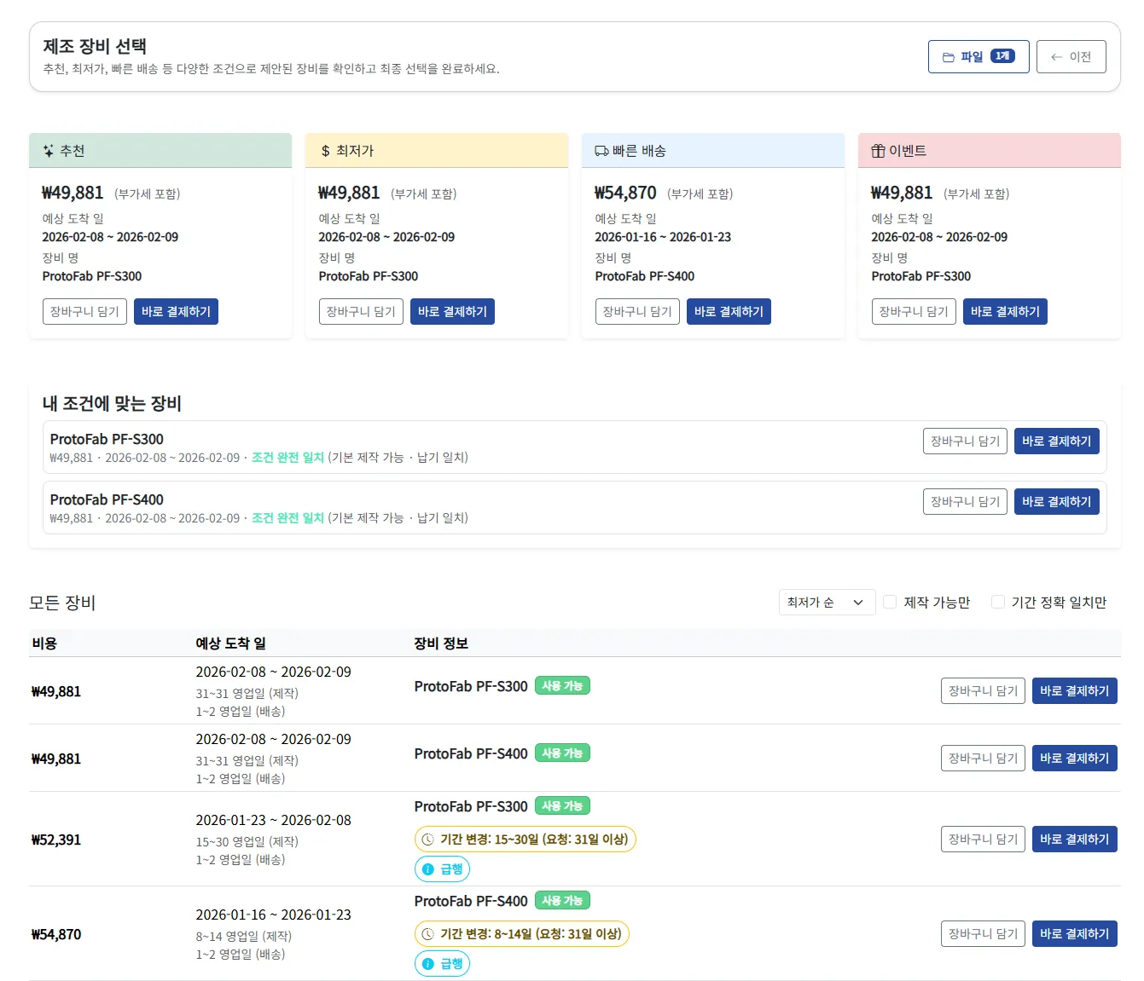Click the 1개 count badge on 파일
The image size is (1144, 981).
(x=1002, y=56)
